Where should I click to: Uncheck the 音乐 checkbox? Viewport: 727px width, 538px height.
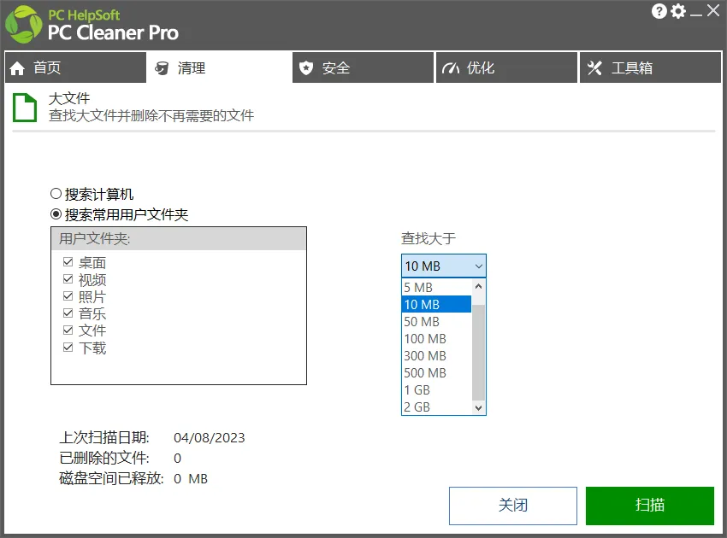68,313
